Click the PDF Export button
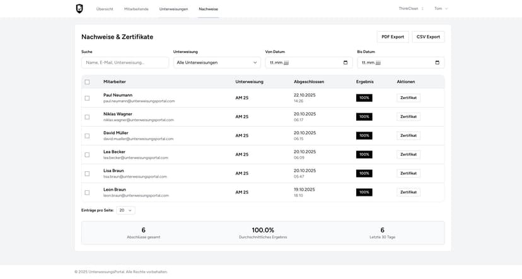522x279 pixels. pos(392,37)
